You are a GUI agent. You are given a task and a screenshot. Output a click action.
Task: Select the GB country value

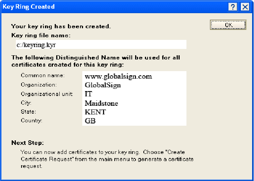pyautogui.click(x=90, y=121)
